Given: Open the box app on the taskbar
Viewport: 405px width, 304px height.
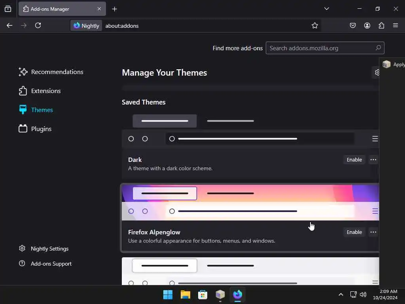Looking at the screenshot, I should pos(220,294).
